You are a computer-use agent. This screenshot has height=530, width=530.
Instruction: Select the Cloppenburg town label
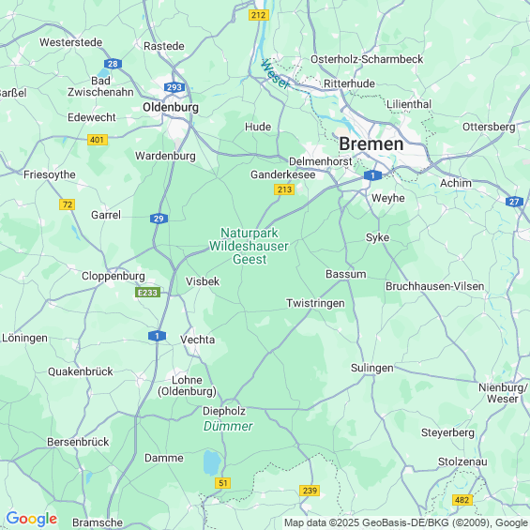click(x=114, y=276)
